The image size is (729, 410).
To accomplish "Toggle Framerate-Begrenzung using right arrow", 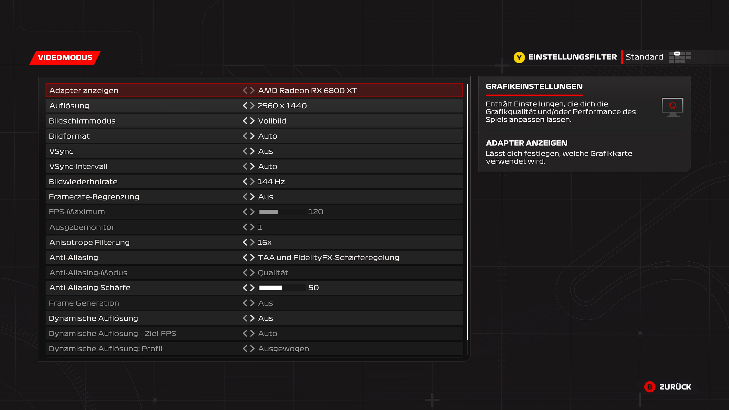I will [252, 197].
